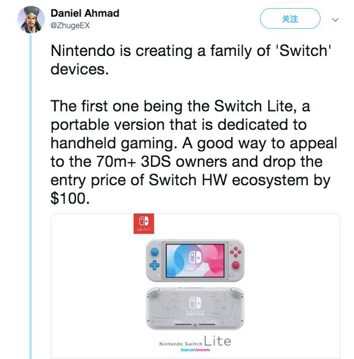Screen dimensions: 354x359
Task: Click the red right analog stick
Action: tap(236, 265)
